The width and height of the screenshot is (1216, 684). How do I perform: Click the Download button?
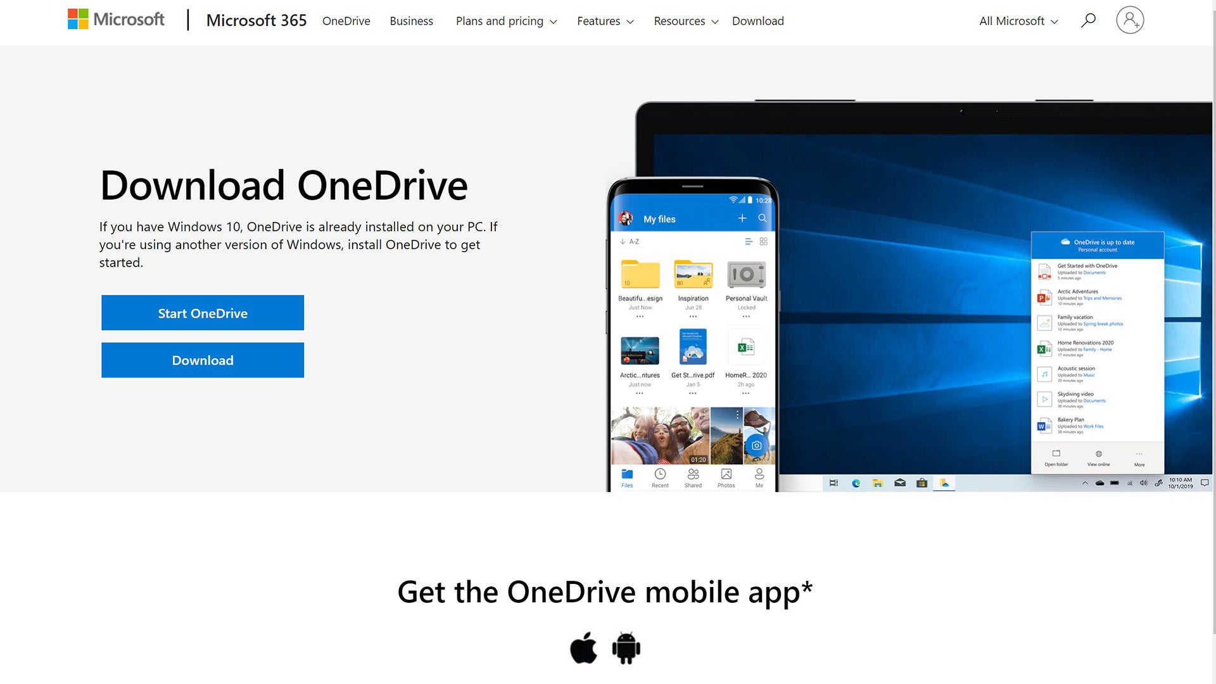(202, 360)
